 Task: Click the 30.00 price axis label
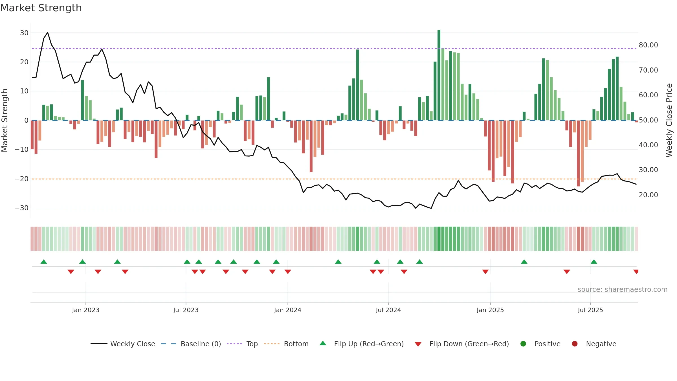pyautogui.click(x=649, y=170)
